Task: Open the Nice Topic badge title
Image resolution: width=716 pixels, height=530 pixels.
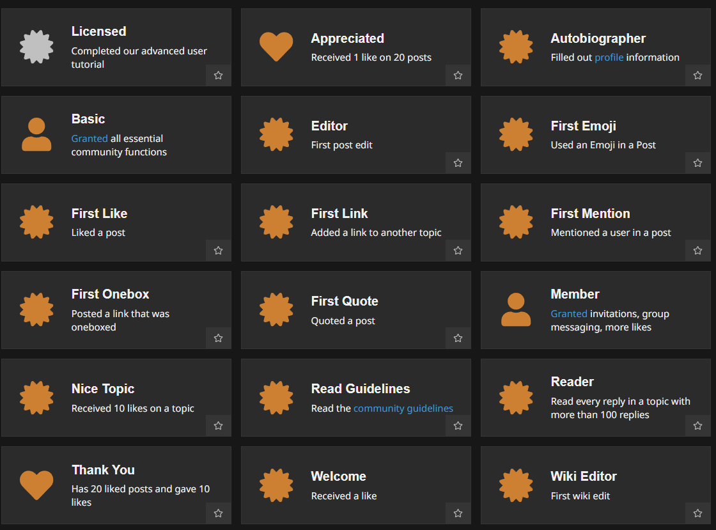Action: click(103, 389)
